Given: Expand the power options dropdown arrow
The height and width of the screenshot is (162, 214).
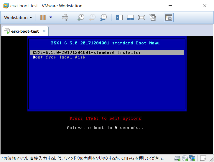Looking at the screenshot, I should pos(51,17).
